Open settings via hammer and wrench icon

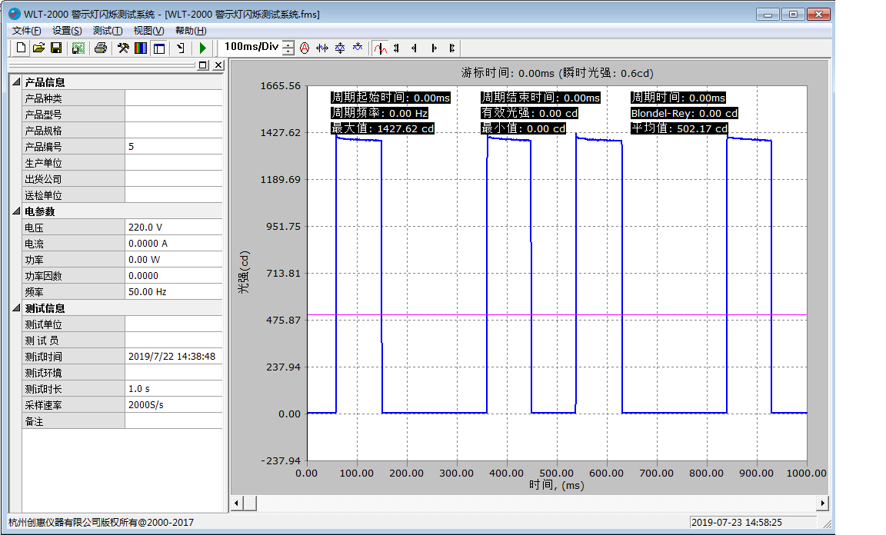coord(122,48)
